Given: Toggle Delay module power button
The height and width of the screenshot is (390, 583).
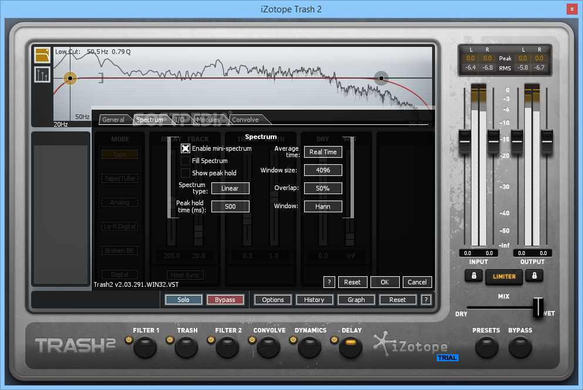Looking at the screenshot, I should 334,340.
